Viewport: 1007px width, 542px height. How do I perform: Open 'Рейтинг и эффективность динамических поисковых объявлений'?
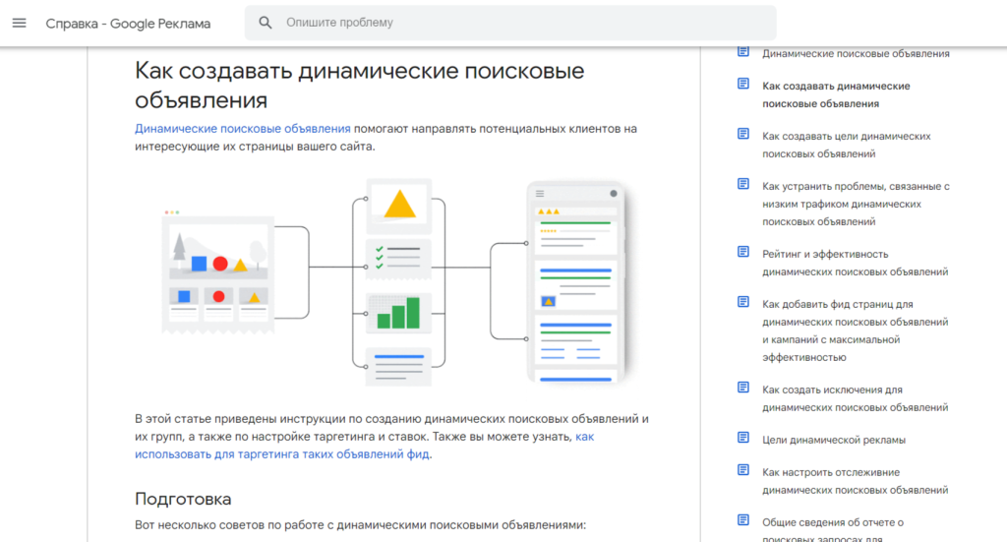[855, 263]
